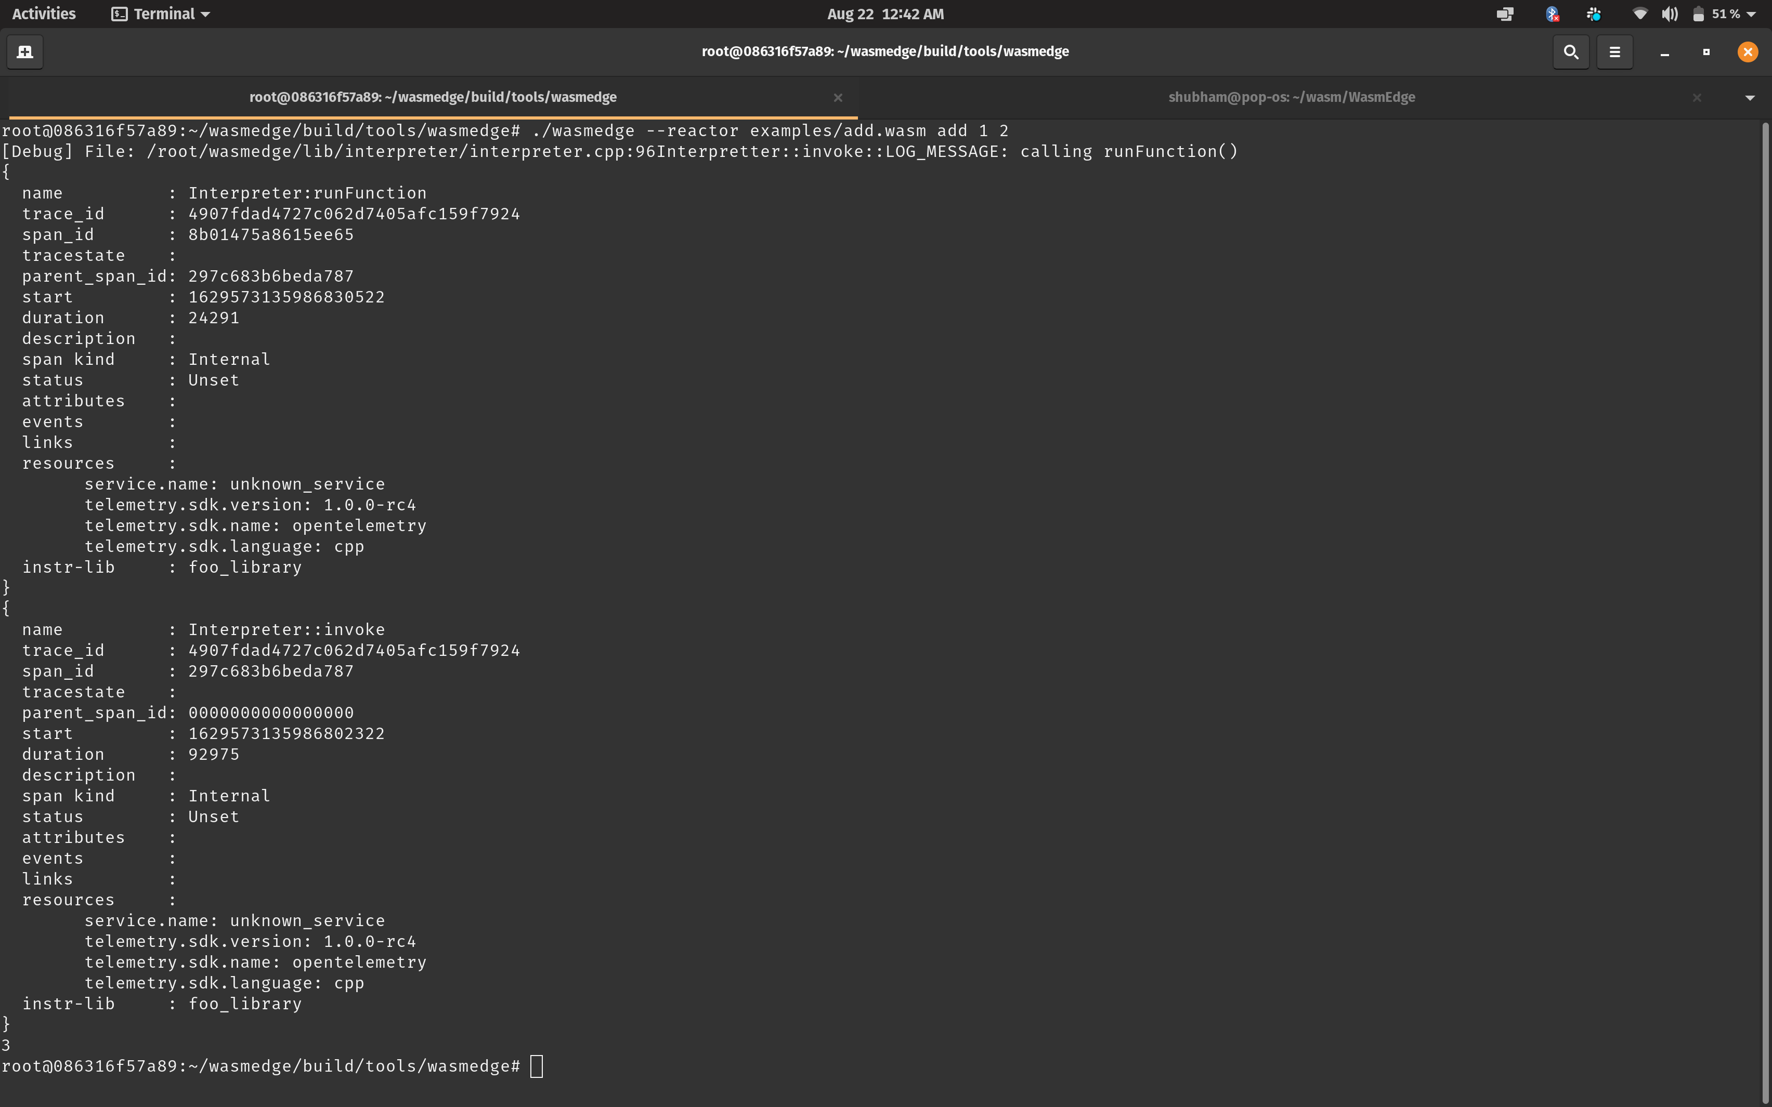The height and width of the screenshot is (1107, 1772).
Task: Select the root@086316f57a89 wasmedge tab
Action: 432,97
